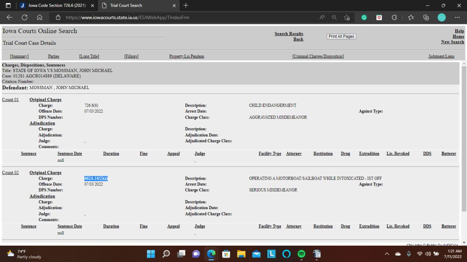Show the Favorites list icon
Image resolution: width=467 pixels, height=262 pixels.
click(x=411, y=17)
